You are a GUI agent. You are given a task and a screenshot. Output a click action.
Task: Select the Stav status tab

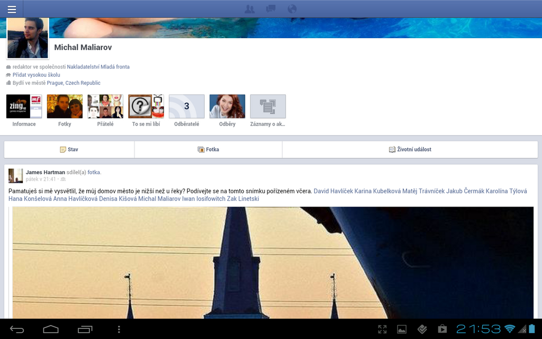coord(69,149)
